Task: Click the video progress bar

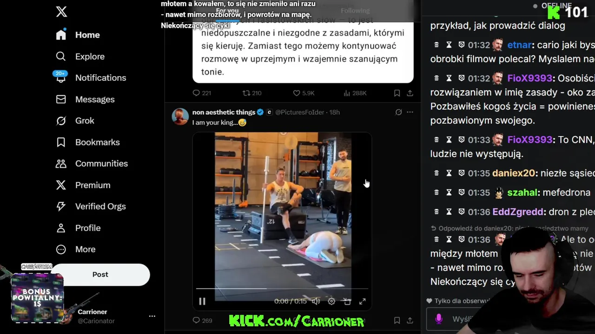Action: (x=282, y=289)
